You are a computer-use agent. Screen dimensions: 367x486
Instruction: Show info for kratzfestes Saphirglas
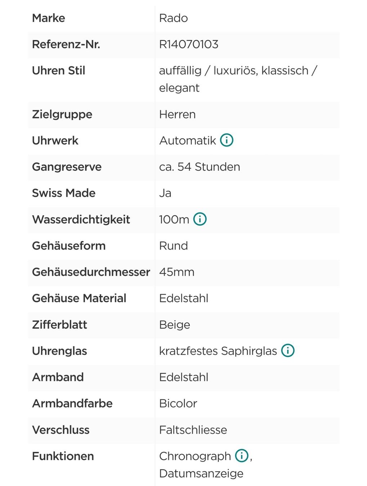(288, 350)
